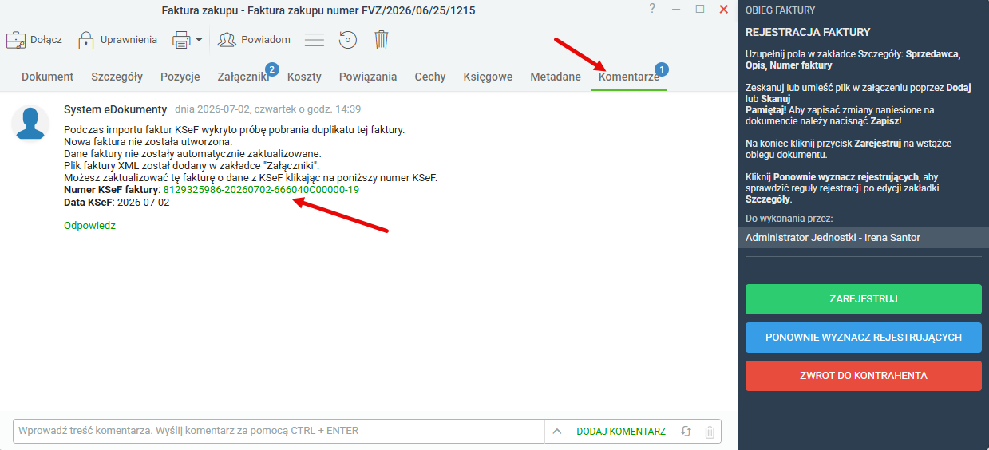Focus the comment text input field
Viewport: 989px width, 450px height.
point(279,431)
